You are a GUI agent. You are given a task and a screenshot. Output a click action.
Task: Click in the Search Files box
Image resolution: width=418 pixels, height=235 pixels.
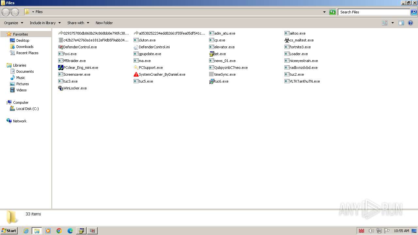(x=374, y=12)
